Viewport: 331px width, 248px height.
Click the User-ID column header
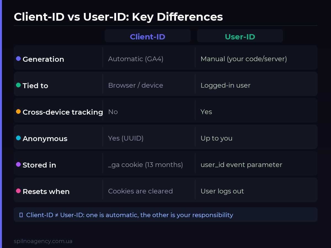coord(240,36)
